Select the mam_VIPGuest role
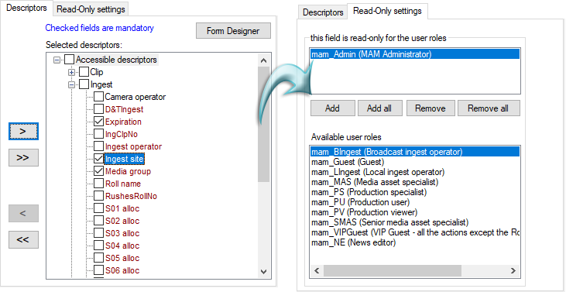Image resolution: width=566 pixels, height=292 pixels. click(415, 232)
